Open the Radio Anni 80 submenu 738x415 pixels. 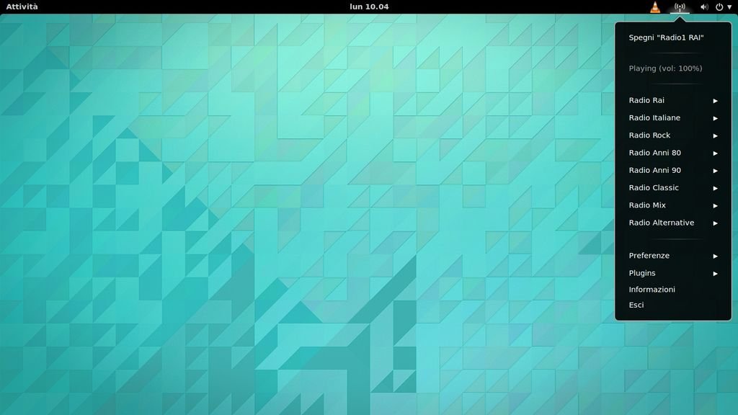pyautogui.click(x=673, y=153)
